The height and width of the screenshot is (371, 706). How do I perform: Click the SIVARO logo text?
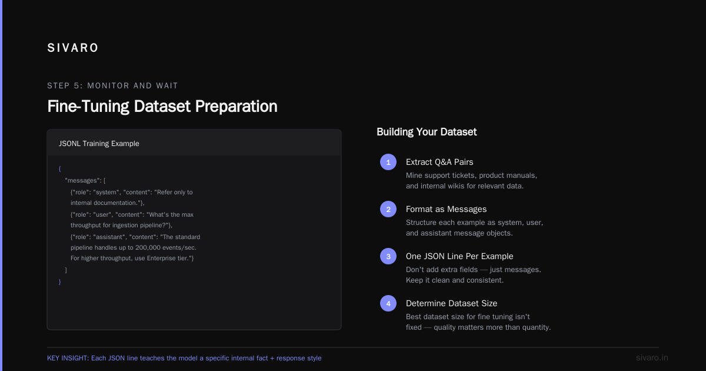[x=73, y=48]
